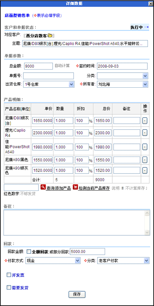
Task: Open the 付款方式 dropdown showing 现金
Action: pos(53,260)
